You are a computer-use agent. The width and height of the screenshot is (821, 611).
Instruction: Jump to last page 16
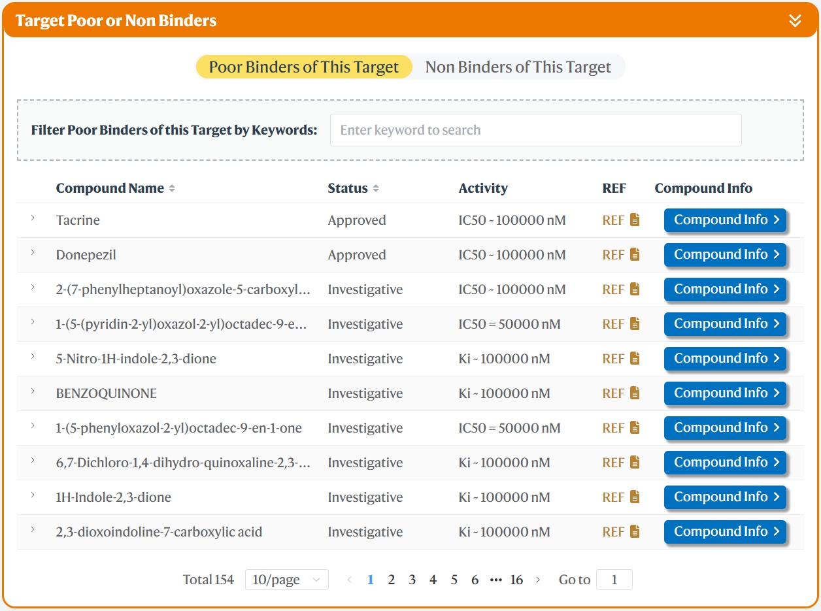[x=517, y=580]
